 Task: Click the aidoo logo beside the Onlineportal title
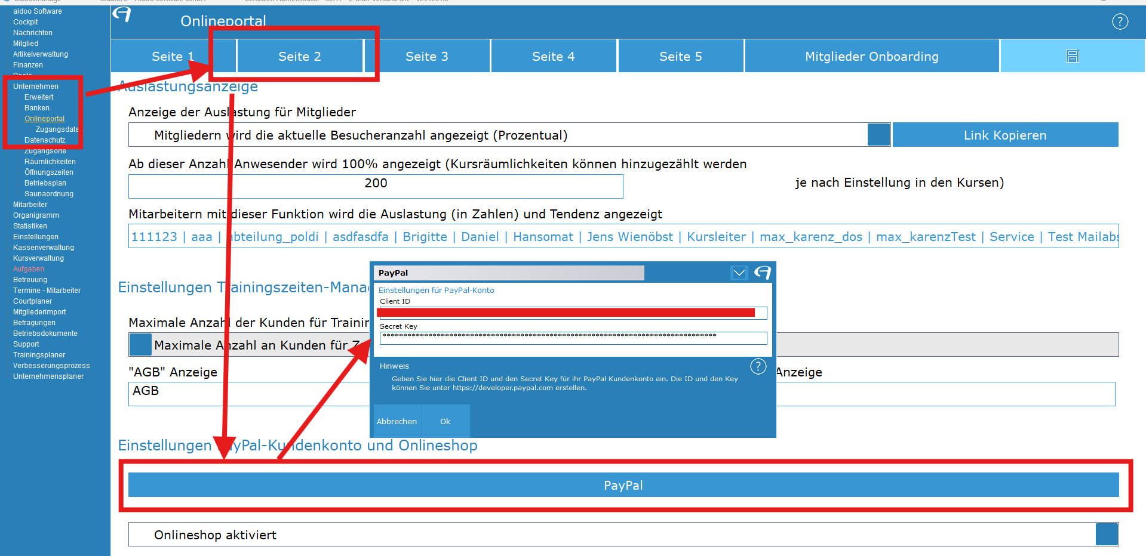click(122, 14)
